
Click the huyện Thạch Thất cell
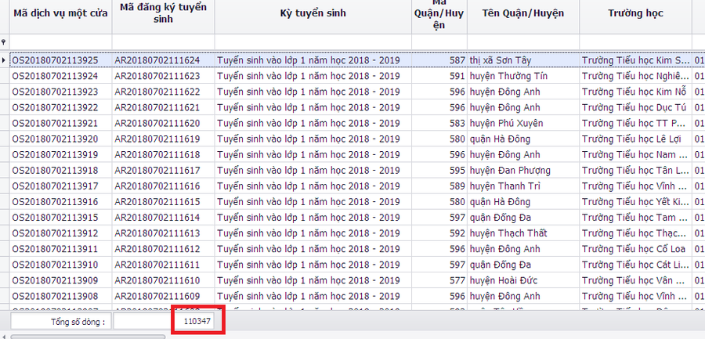coord(508,233)
